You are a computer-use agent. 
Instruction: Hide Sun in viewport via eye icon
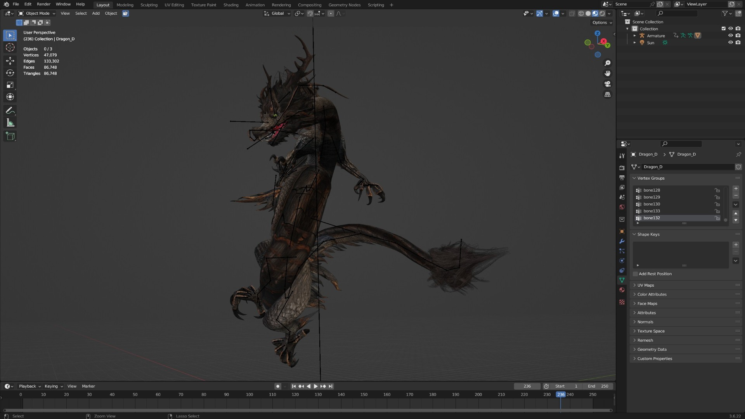(x=730, y=43)
